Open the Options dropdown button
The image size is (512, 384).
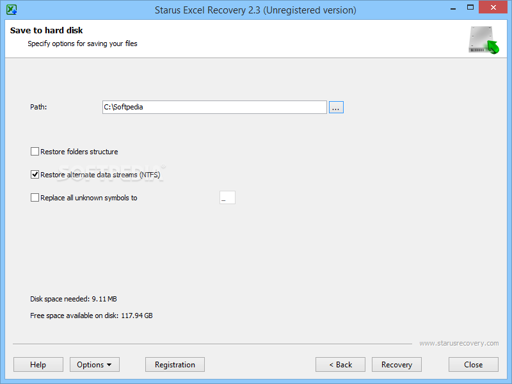click(x=94, y=364)
